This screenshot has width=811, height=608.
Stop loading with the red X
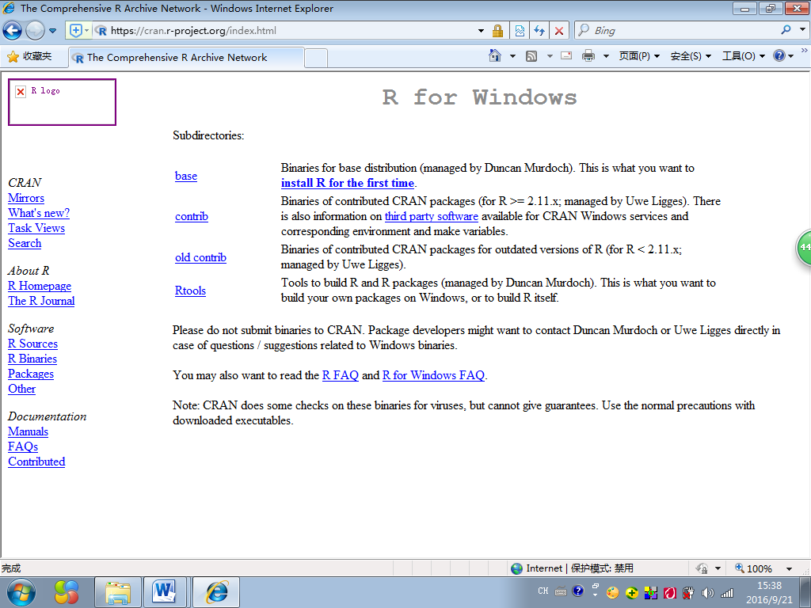[x=559, y=31]
